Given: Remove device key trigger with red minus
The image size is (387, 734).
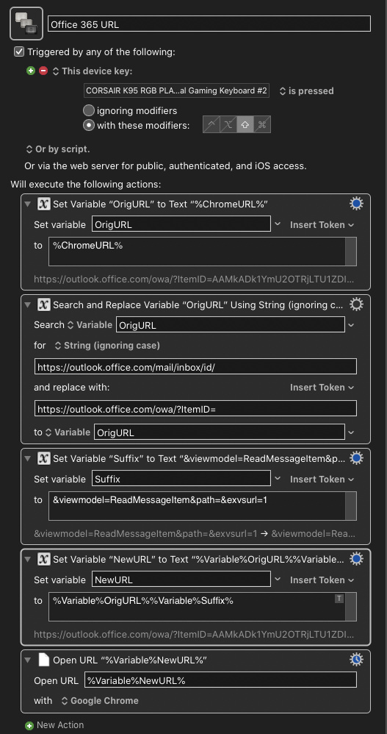Looking at the screenshot, I should tap(43, 71).
